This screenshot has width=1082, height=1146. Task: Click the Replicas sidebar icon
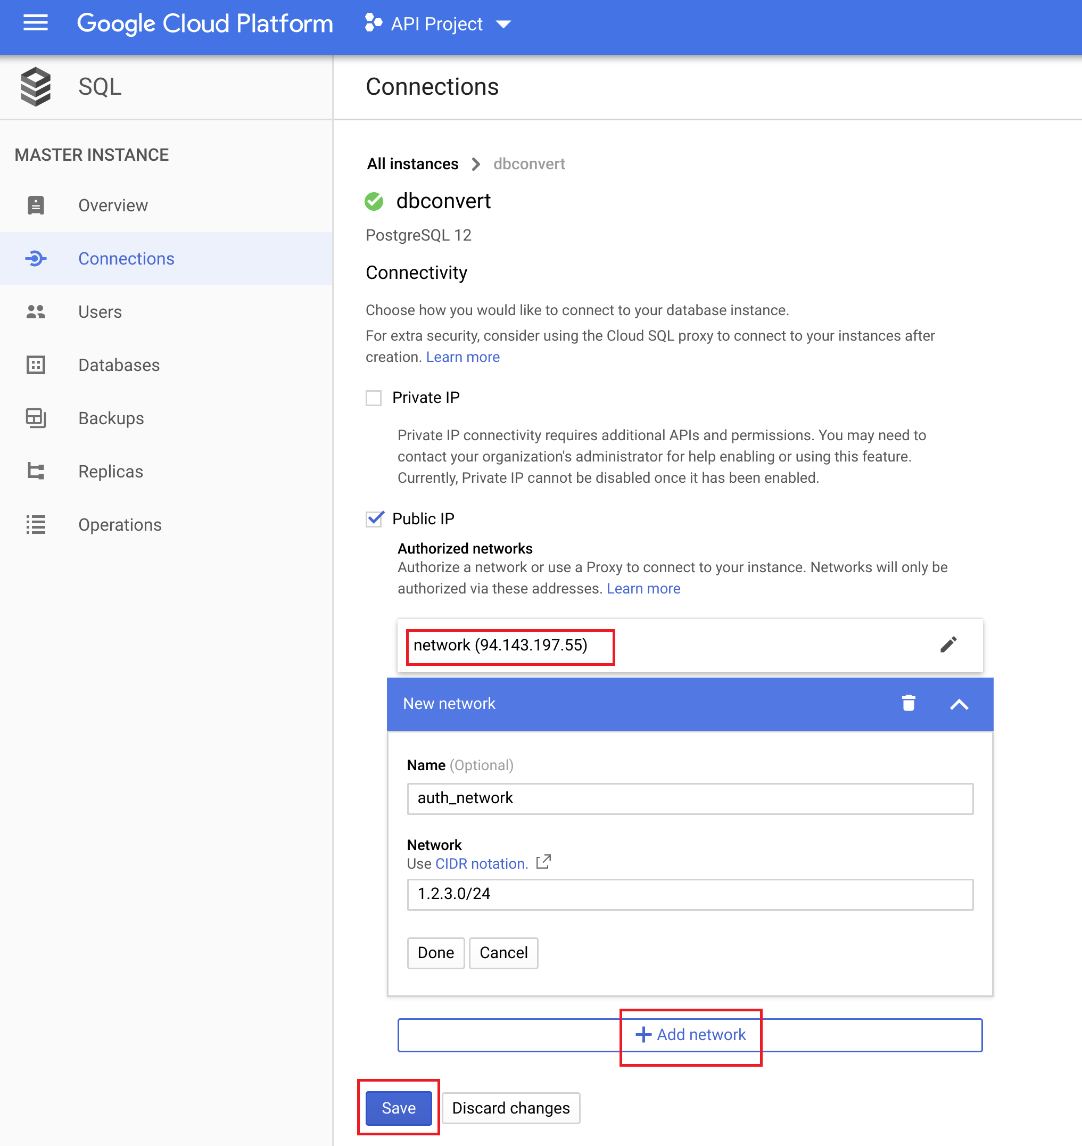pyautogui.click(x=36, y=471)
